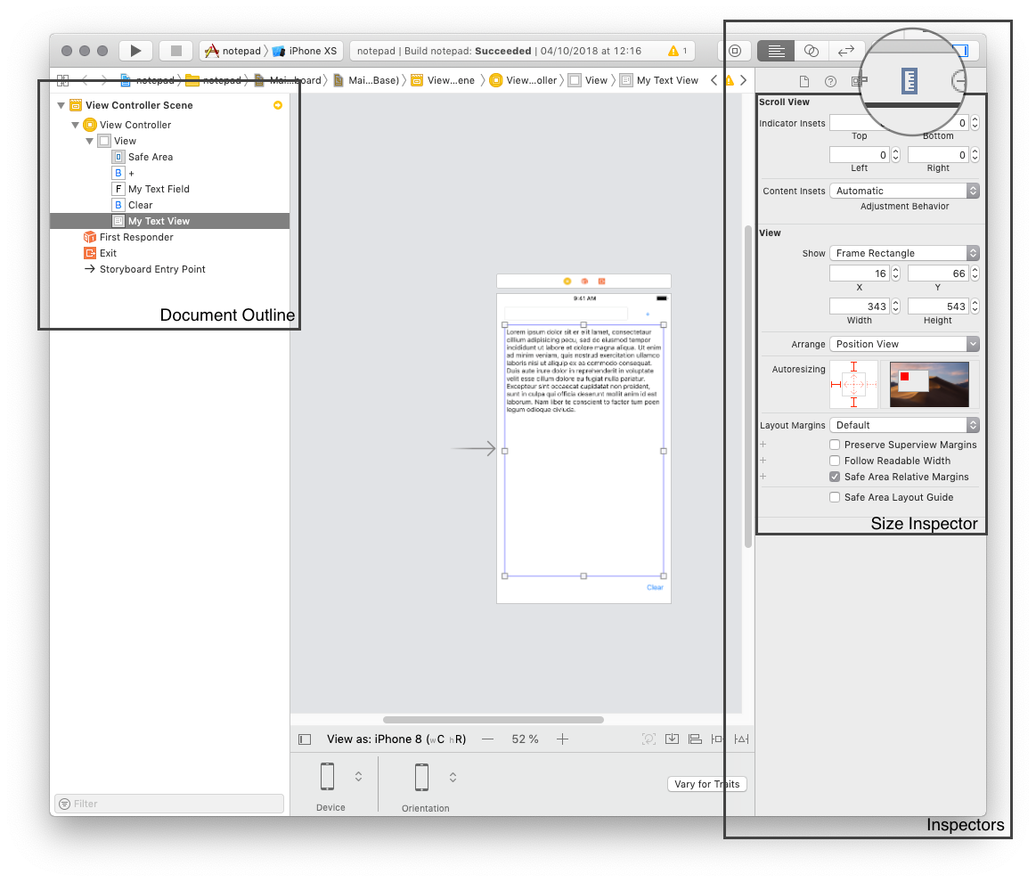Open the Version editor

pos(846,51)
